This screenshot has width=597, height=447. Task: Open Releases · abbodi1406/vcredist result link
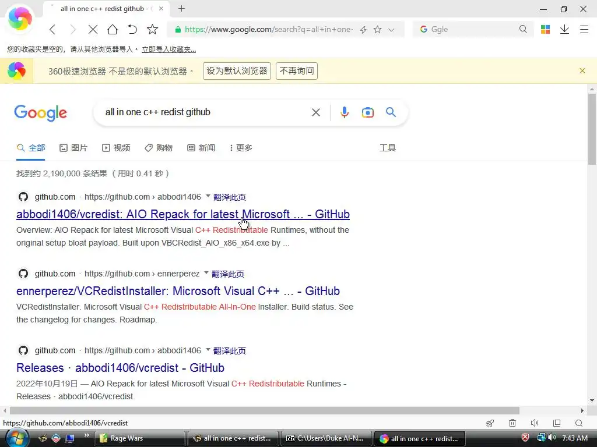(120, 368)
